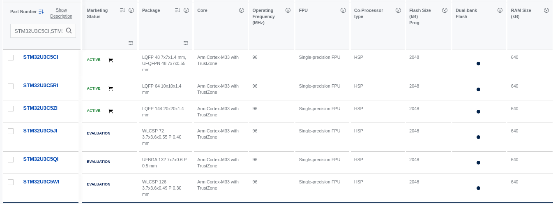Screen dimensions: 553x204
Task: Select checkbox for STM32U3C5ZI
Action: coord(11,109)
